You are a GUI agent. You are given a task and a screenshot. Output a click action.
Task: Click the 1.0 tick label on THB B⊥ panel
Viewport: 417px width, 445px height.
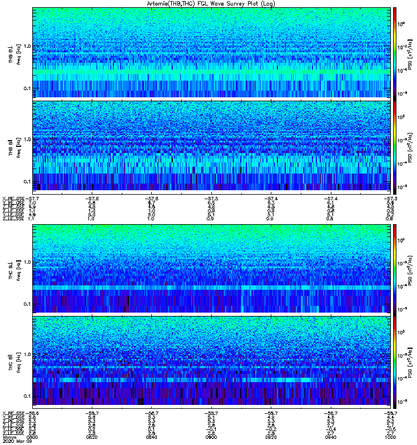click(27, 47)
